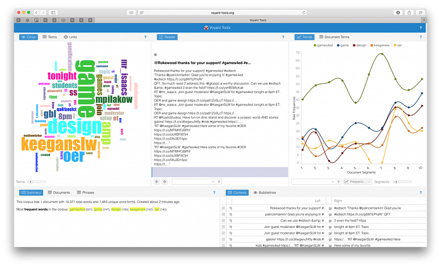Go to previous page in Reader
Screen dimensions: 441x267
[157, 181]
